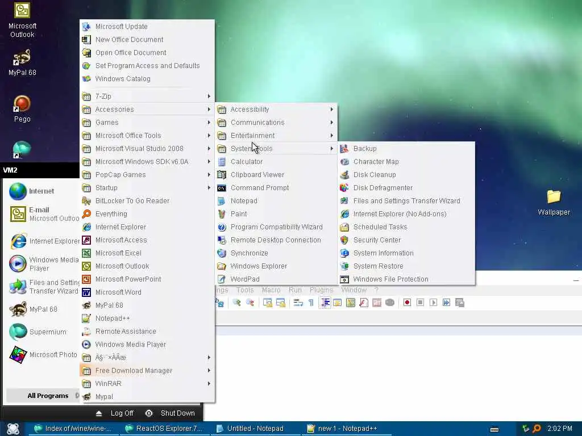Screen dimensions: 582x436
Task: Open the Tools menu in Notepad++
Action: click(x=245, y=290)
